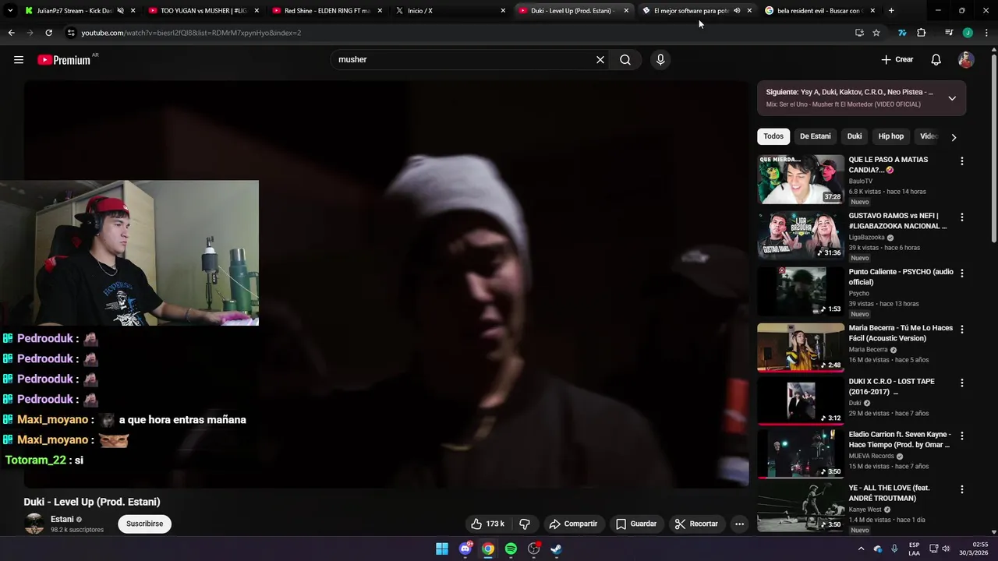Clear the musher search text

point(600,60)
